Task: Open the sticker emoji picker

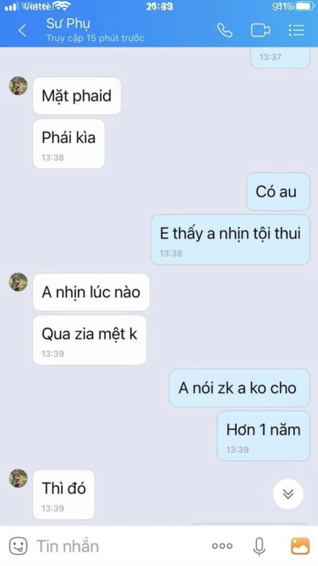Action: [x=18, y=546]
